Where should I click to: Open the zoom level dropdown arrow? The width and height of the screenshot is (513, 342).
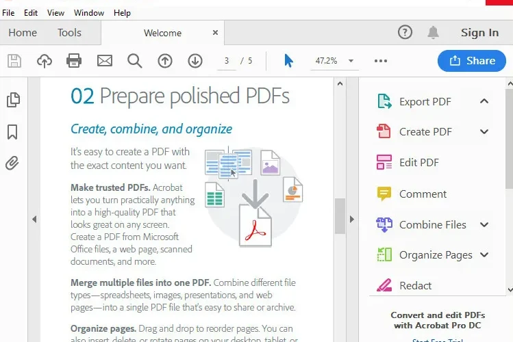tap(351, 61)
